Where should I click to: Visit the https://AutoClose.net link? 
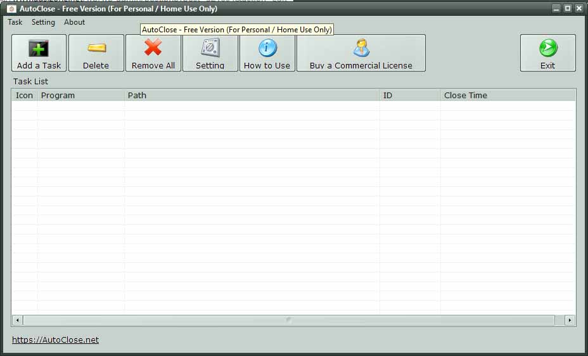55,340
